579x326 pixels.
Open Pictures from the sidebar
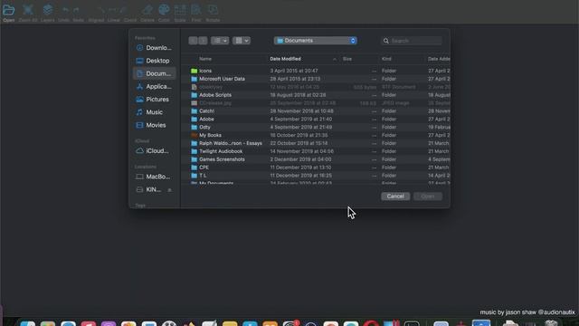point(154,100)
